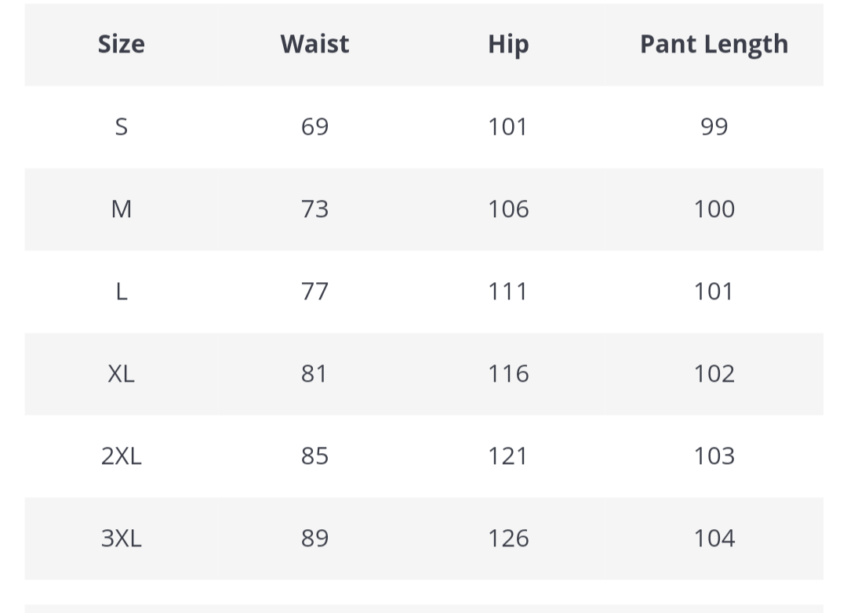Select pant length 104 in 3XL row

tap(714, 538)
